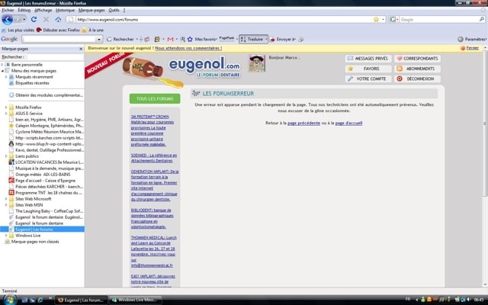Open the SODIMED attachements dentaires link
Viewport: 488px width, 305px height.
[154, 158]
